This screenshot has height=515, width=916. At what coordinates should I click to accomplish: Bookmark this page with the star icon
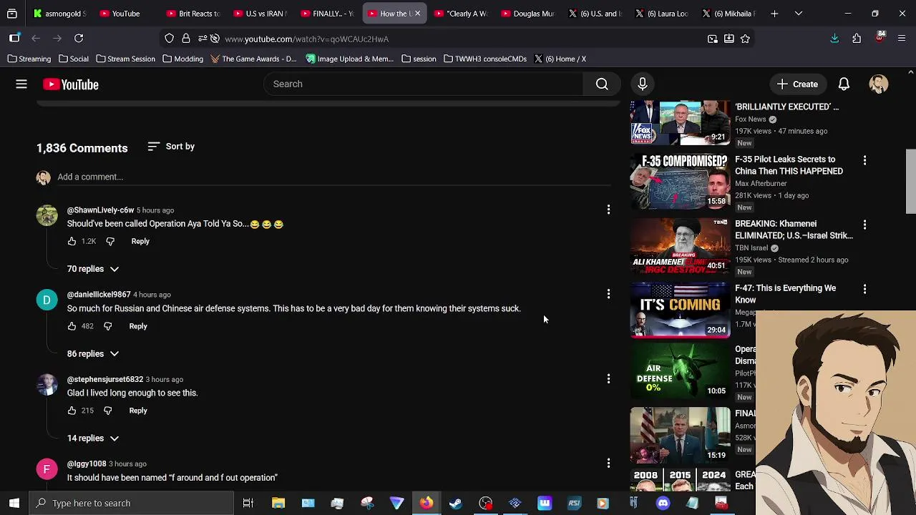click(x=745, y=39)
